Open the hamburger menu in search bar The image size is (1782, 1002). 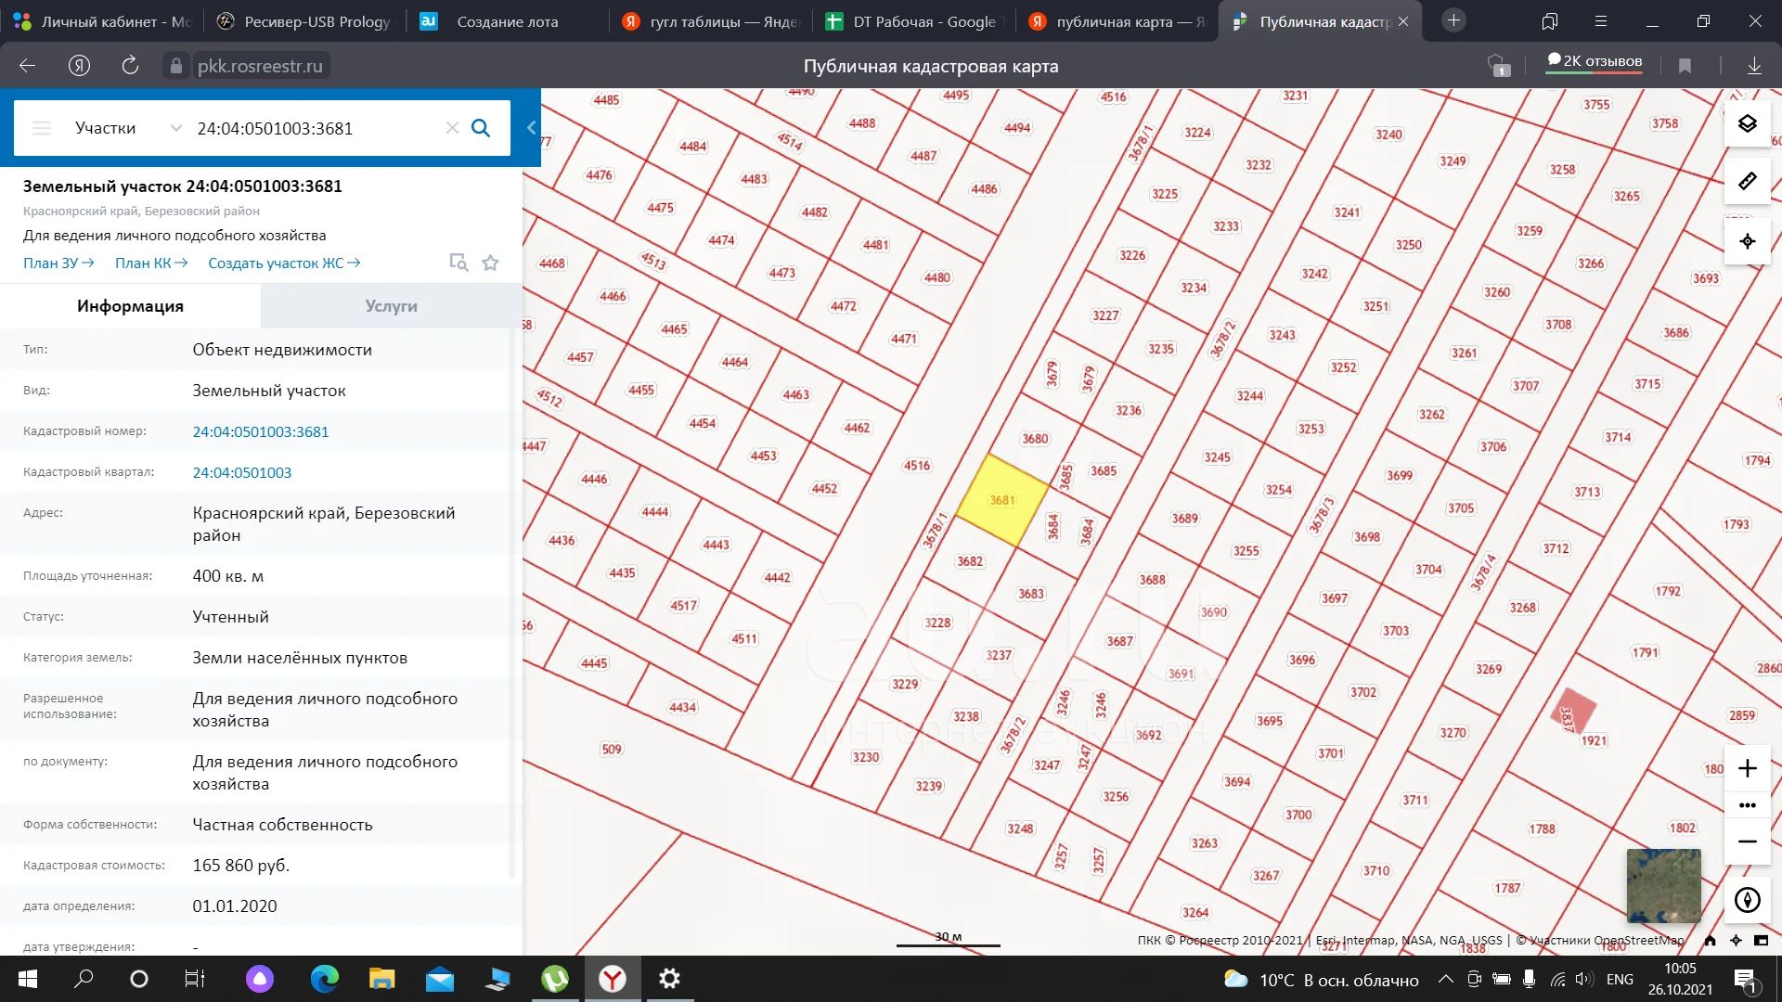tap(42, 128)
